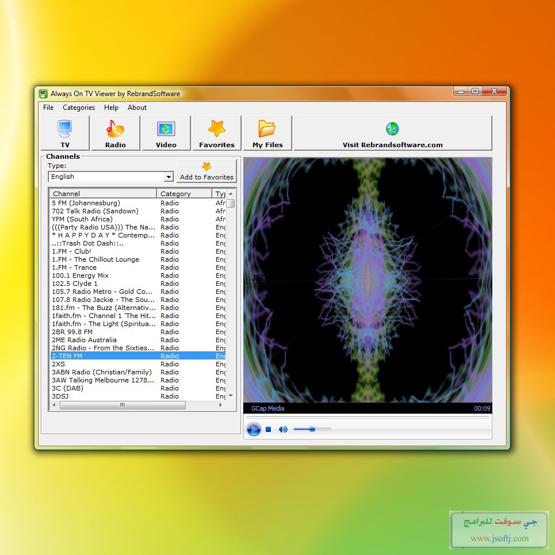
Task: Select the channel 1.FM - Trance
Action: [137, 267]
